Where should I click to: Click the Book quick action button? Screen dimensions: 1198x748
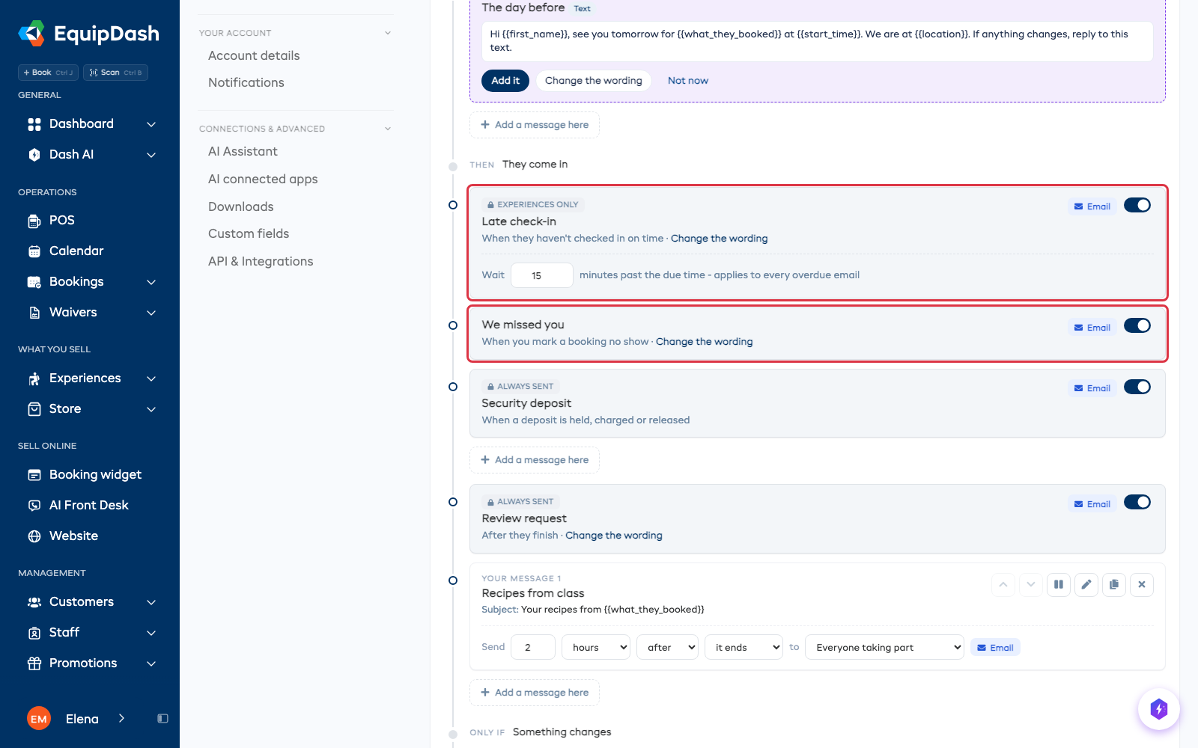[x=48, y=73]
